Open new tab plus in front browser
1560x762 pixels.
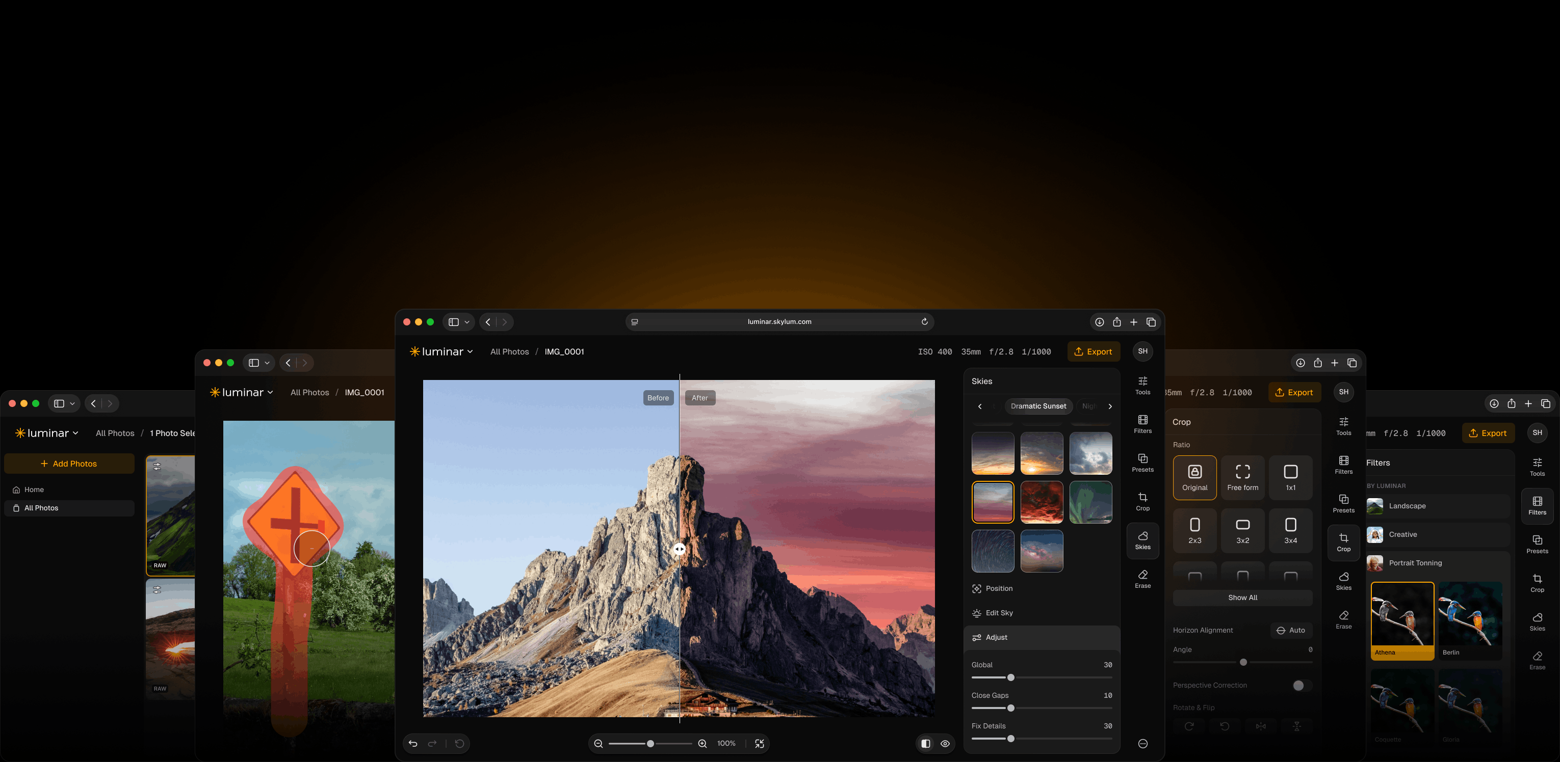[x=1134, y=322]
